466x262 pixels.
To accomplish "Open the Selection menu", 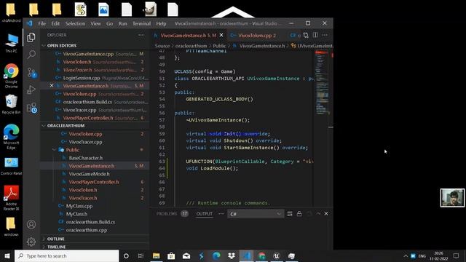I will (x=75, y=23).
